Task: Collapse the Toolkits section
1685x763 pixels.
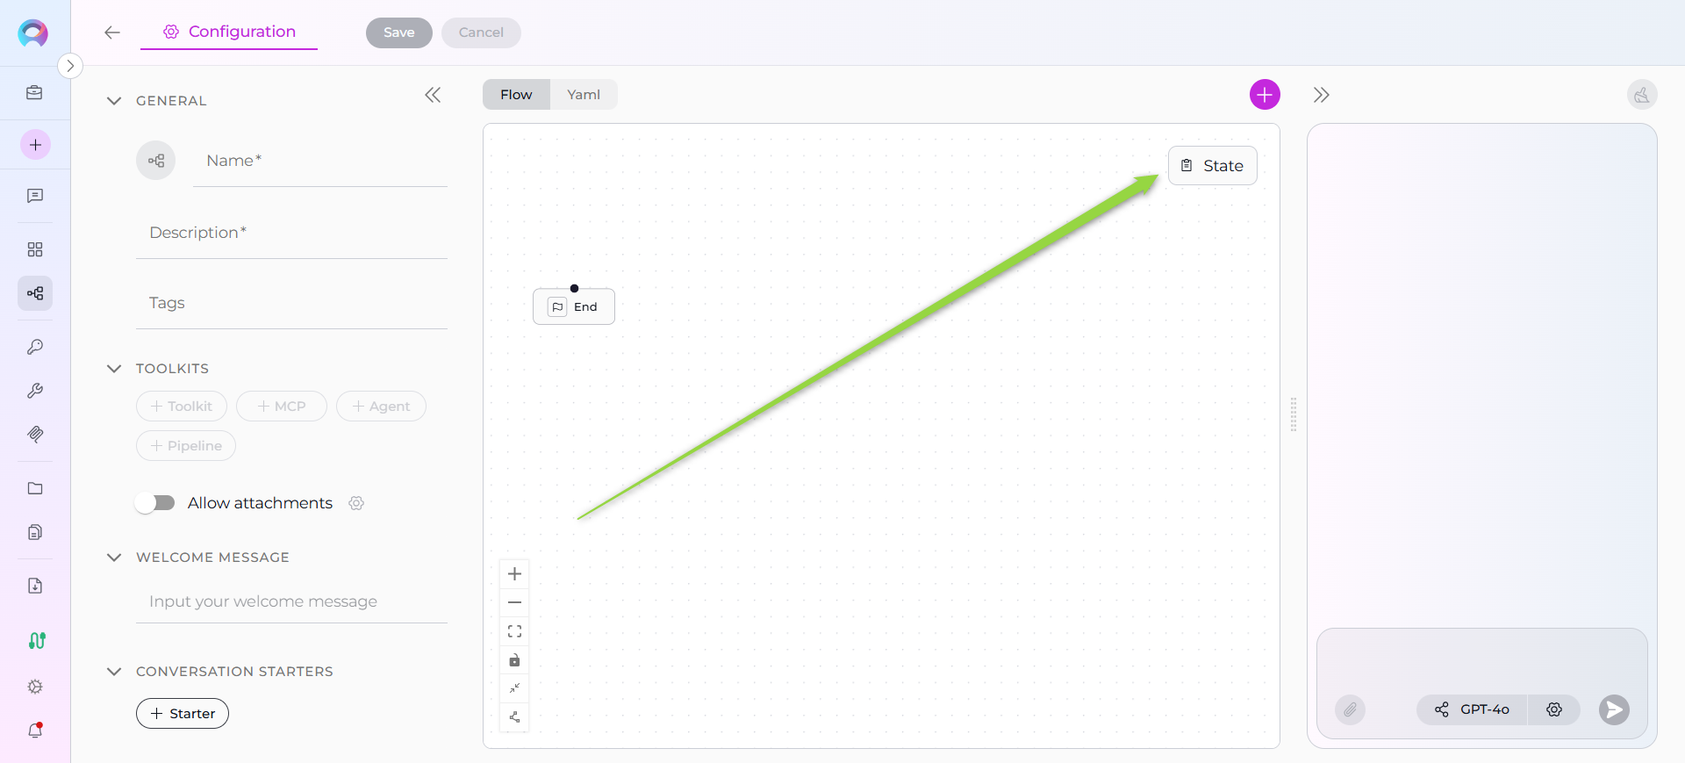Action: 114,369
